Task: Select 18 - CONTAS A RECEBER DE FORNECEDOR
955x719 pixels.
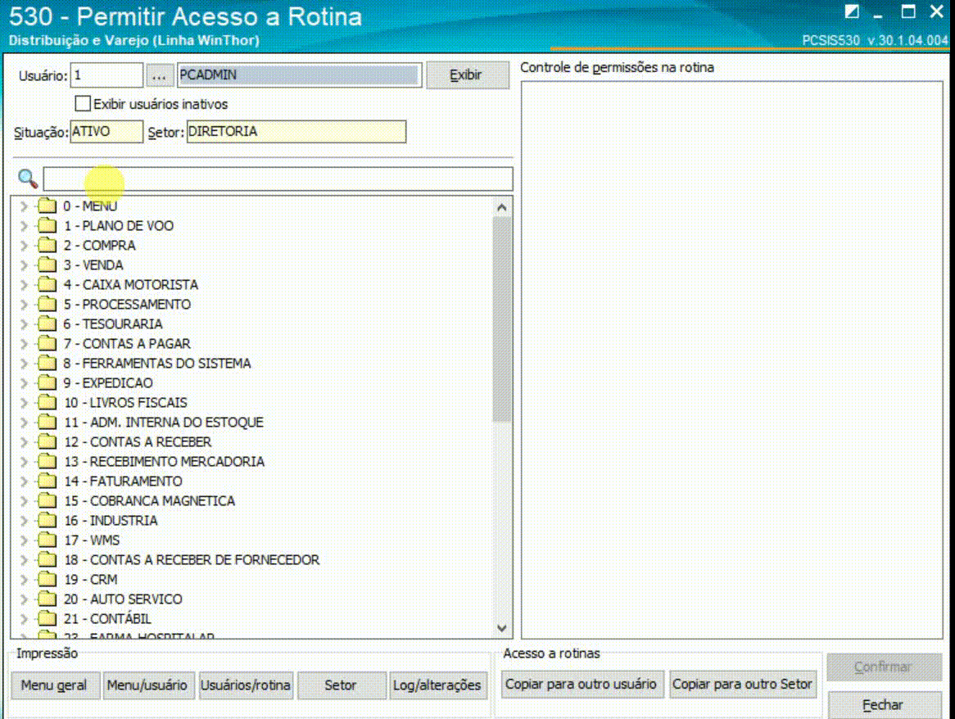Action: click(192, 560)
